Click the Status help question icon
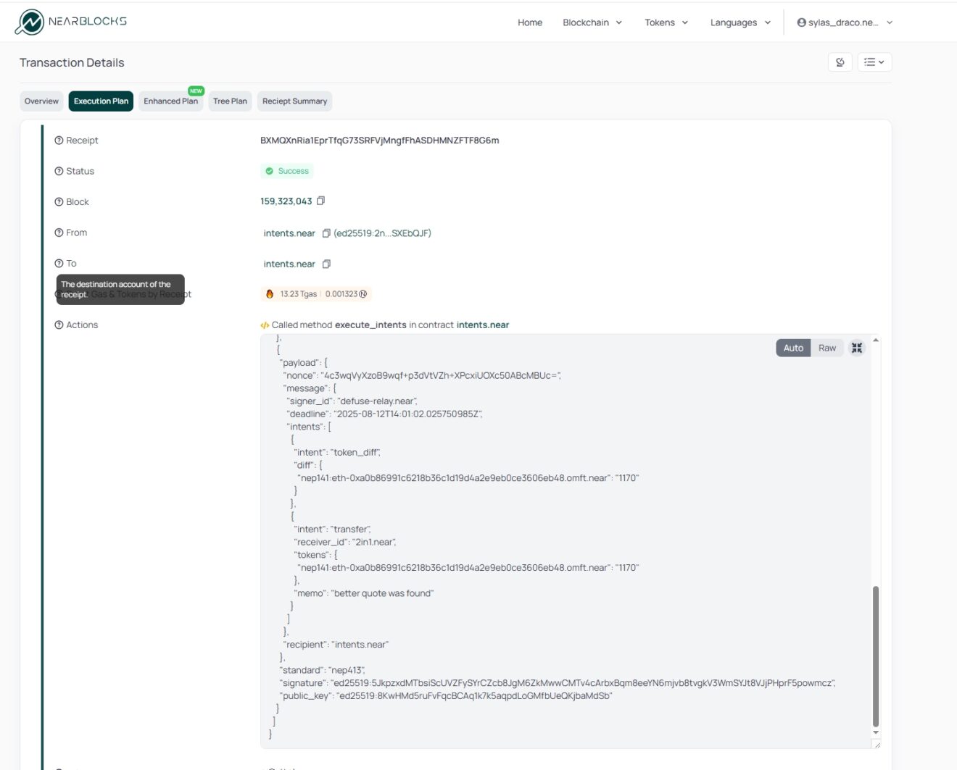957x770 pixels. click(x=59, y=171)
